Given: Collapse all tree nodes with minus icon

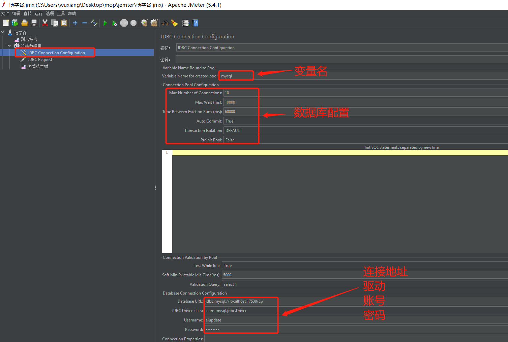Looking at the screenshot, I should point(85,23).
